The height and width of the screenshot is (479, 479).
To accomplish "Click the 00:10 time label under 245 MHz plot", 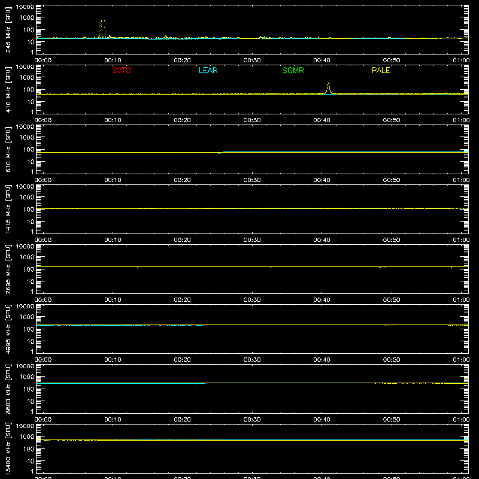I will pos(113,60).
